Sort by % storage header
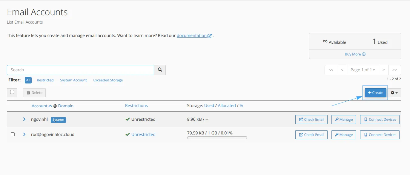 [241, 106]
